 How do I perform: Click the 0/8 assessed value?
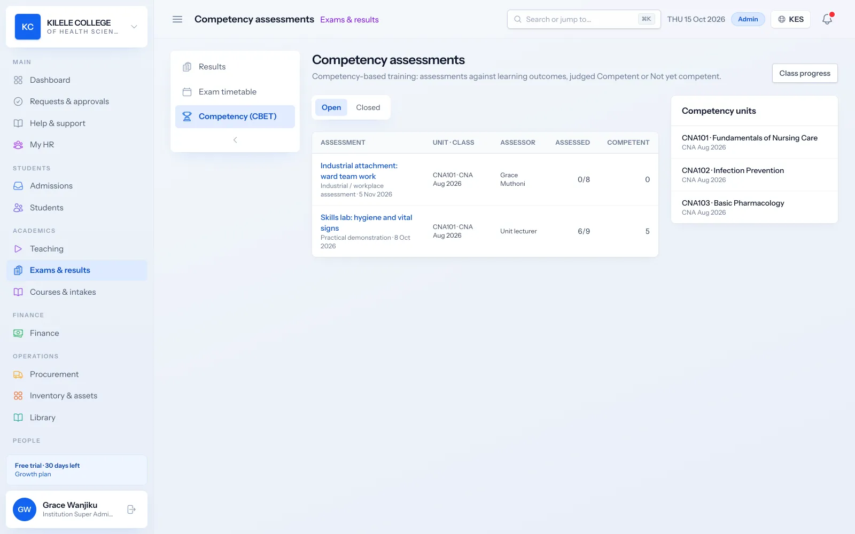584,179
